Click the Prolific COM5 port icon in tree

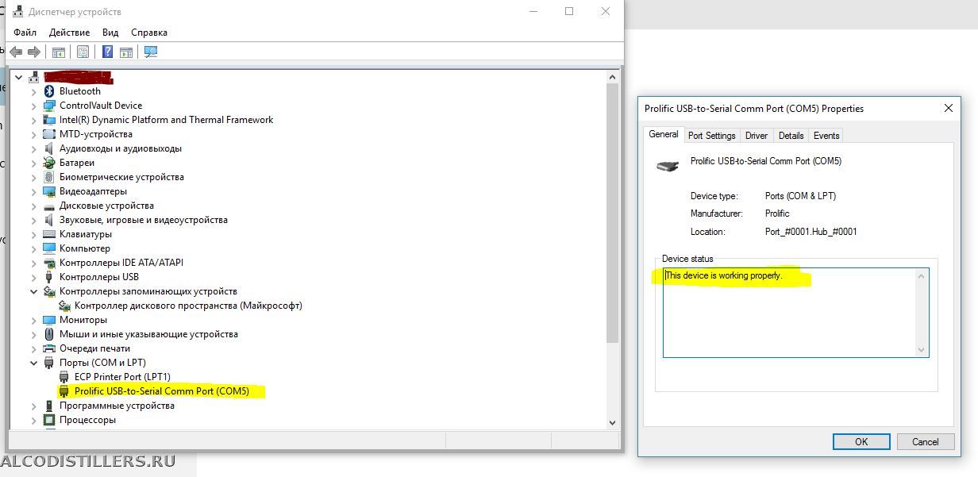tap(64, 391)
